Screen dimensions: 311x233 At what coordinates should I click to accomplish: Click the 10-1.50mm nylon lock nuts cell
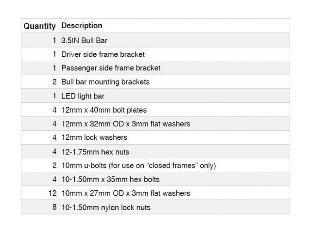tap(106, 207)
